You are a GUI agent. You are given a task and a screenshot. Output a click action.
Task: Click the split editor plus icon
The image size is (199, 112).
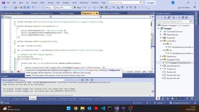[x=153, y=17]
